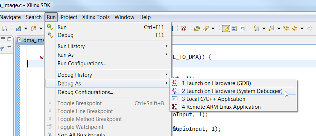The height and width of the screenshot is (136, 316).
Task: Click the red circular refresh toolbar icon
Action: (x=183, y=29)
